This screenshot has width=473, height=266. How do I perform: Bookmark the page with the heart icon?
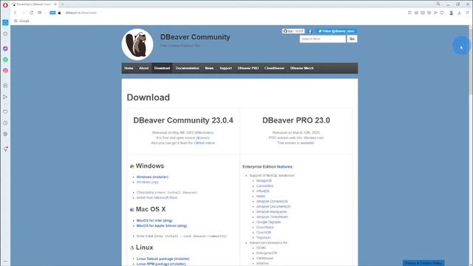[442, 13]
